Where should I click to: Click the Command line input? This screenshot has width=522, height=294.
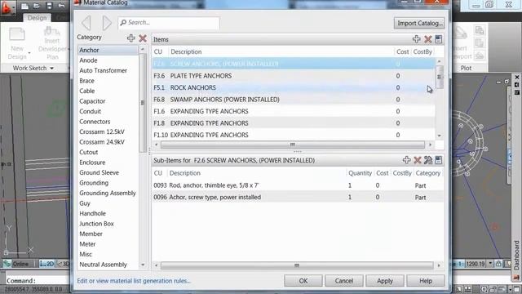38,281
